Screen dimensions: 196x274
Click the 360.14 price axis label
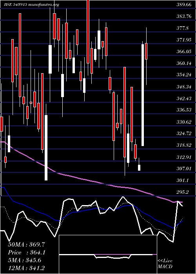tap(184, 63)
